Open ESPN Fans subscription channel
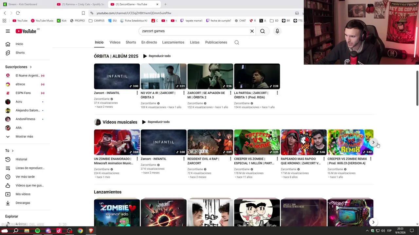The height and width of the screenshot is (235, 419). [x=25, y=93]
